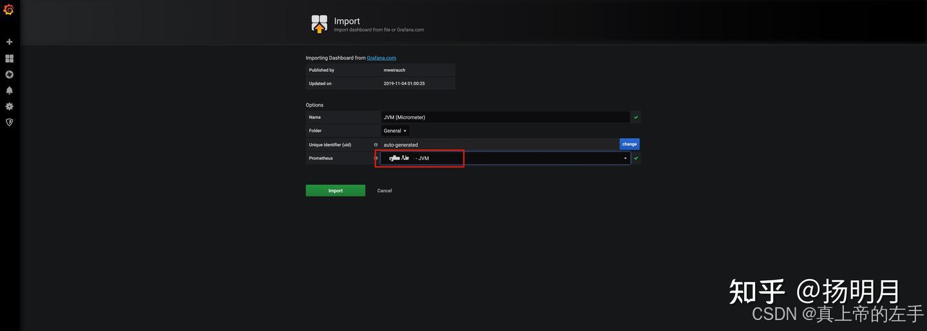Click the Published by label
This screenshot has height=331, width=927.
click(321, 70)
